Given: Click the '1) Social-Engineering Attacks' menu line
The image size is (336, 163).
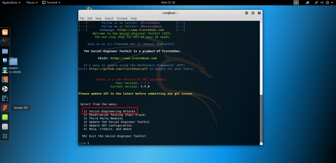Looking at the screenshot, I should (110, 111).
